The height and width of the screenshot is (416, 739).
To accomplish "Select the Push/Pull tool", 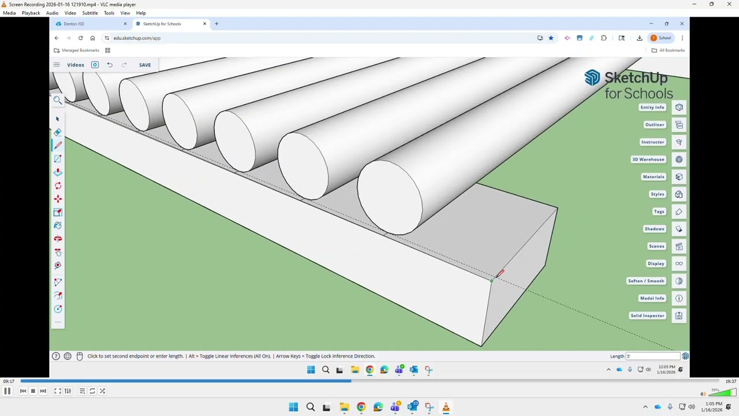I will tap(58, 172).
